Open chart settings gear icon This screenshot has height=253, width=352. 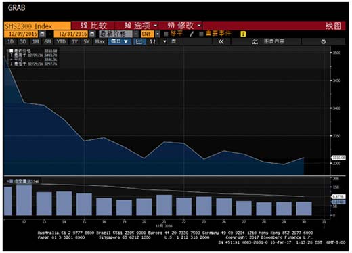(324, 41)
